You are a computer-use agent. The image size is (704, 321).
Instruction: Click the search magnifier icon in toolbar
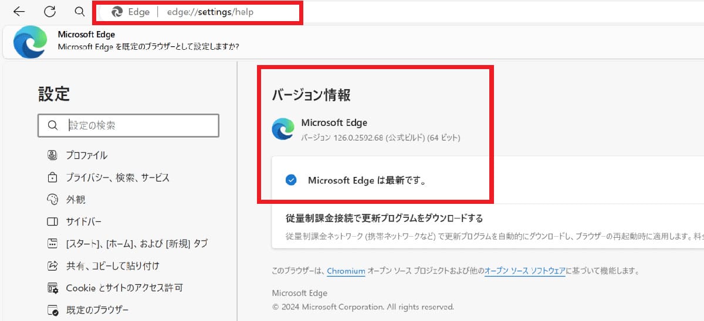[80, 11]
